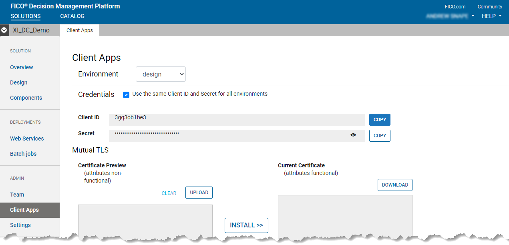This screenshot has height=245, width=509.
Task: Click CLEAR for certificate preview
Action: pyautogui.click(x=169, y=193)
